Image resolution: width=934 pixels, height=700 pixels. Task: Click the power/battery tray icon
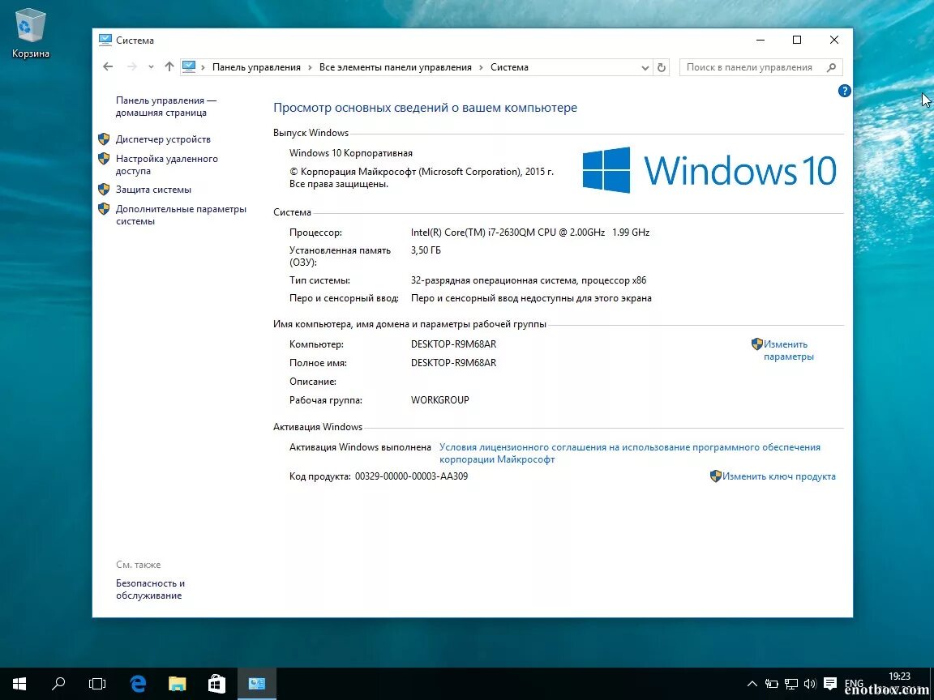coord(771,684)
